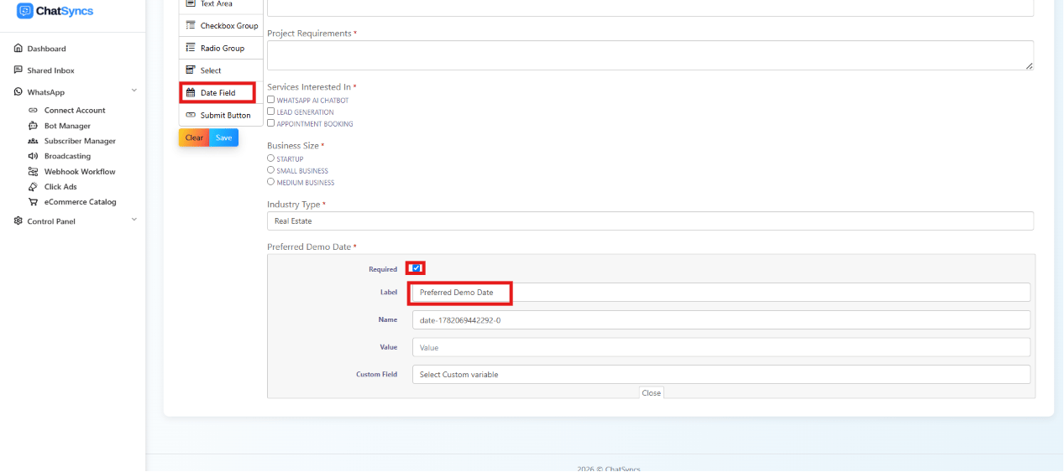Click the Clear button
The width and height of the screenshot is (1064, 472).
(x=194, y=137)
